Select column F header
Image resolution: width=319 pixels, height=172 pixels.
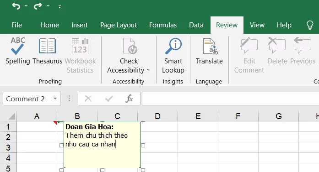(238, 116)
